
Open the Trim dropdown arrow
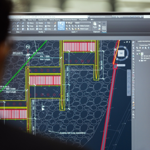coord(52,23)
